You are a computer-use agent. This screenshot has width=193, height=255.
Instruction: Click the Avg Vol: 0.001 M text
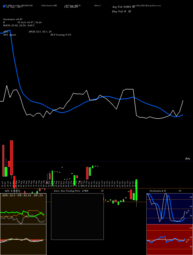coord(123,7)
